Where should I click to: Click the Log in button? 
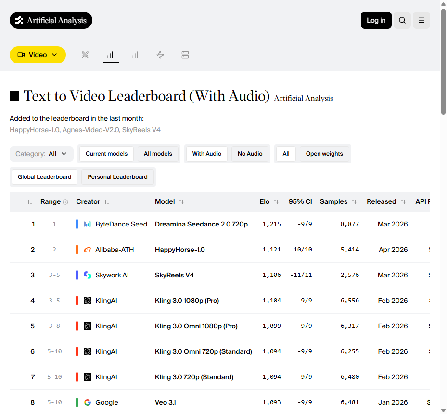[x=376, y=20]
